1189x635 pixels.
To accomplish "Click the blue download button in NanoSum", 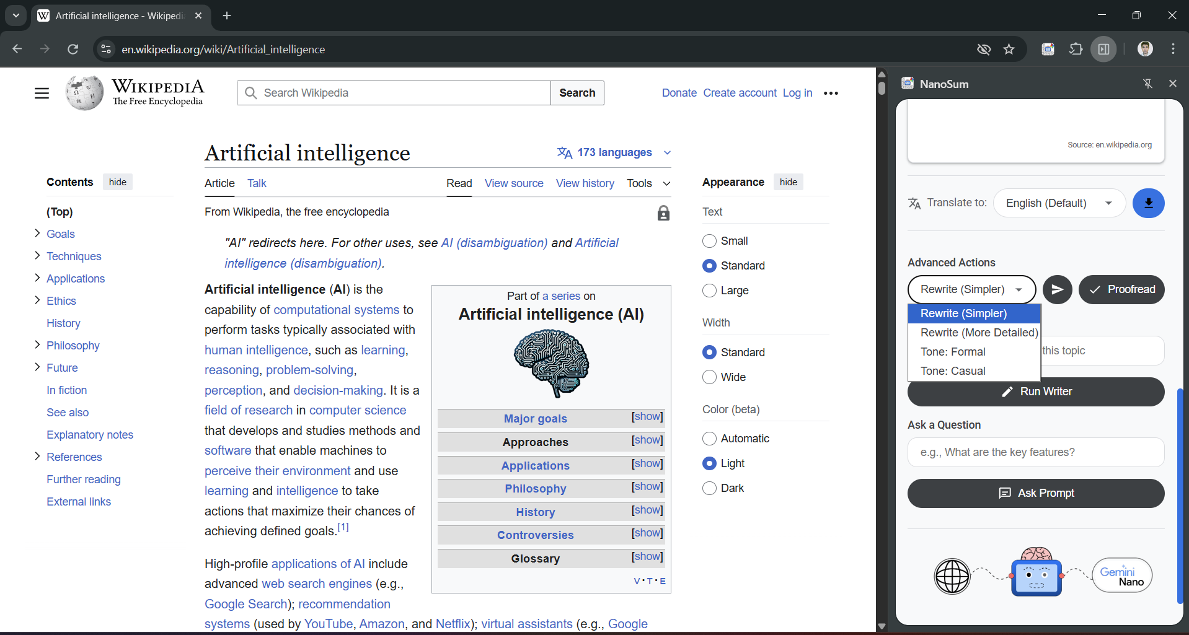I will 1148,203.
